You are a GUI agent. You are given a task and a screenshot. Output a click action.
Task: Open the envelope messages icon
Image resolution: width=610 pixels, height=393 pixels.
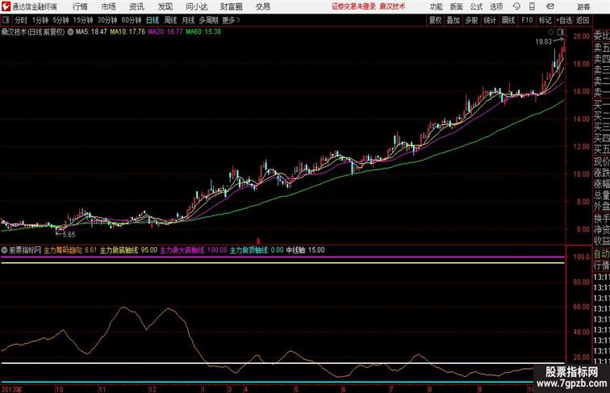(x=550, y=6)
